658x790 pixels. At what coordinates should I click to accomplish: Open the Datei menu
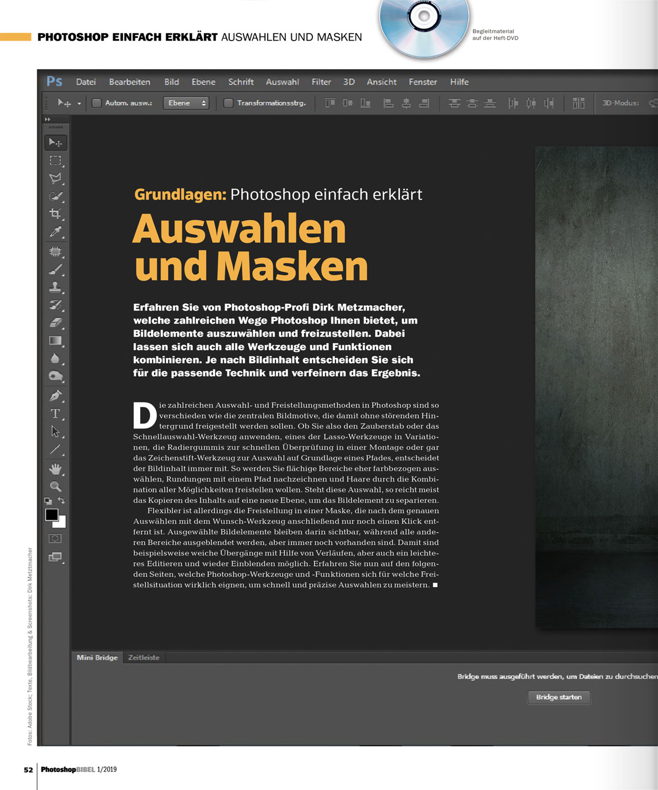(86, 82)
